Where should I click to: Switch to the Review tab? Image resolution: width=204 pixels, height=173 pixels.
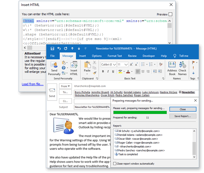(x=132, y=56)
